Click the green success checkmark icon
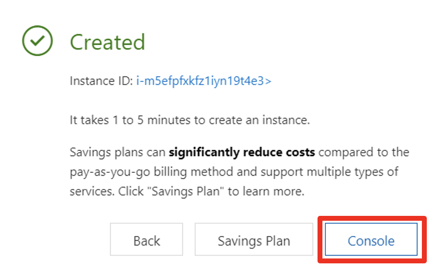Viewport: 441px width, 280px height. [x=37, y=41]
